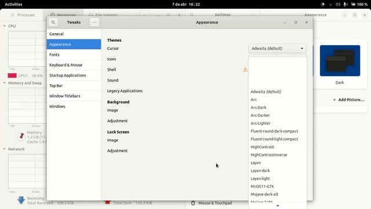Select the Layan theme
This screenshot has height=209, width=371.
278,163
